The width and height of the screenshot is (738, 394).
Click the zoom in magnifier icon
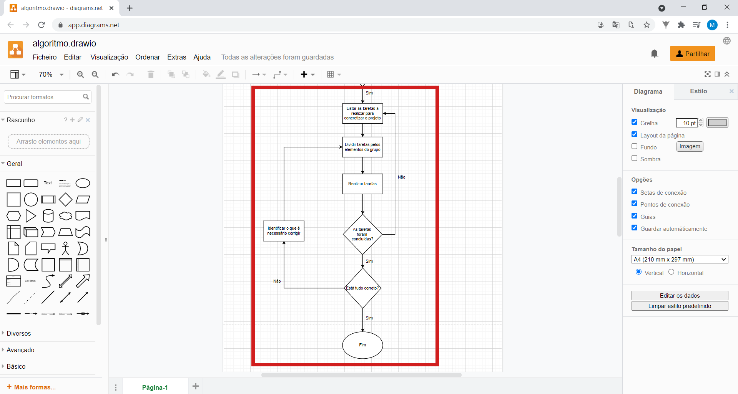(x=80, y=74)
